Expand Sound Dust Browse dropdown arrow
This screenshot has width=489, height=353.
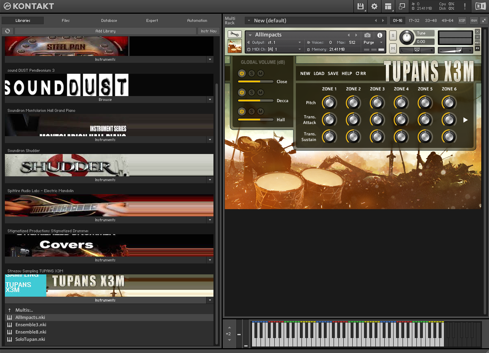click(210, 100)
